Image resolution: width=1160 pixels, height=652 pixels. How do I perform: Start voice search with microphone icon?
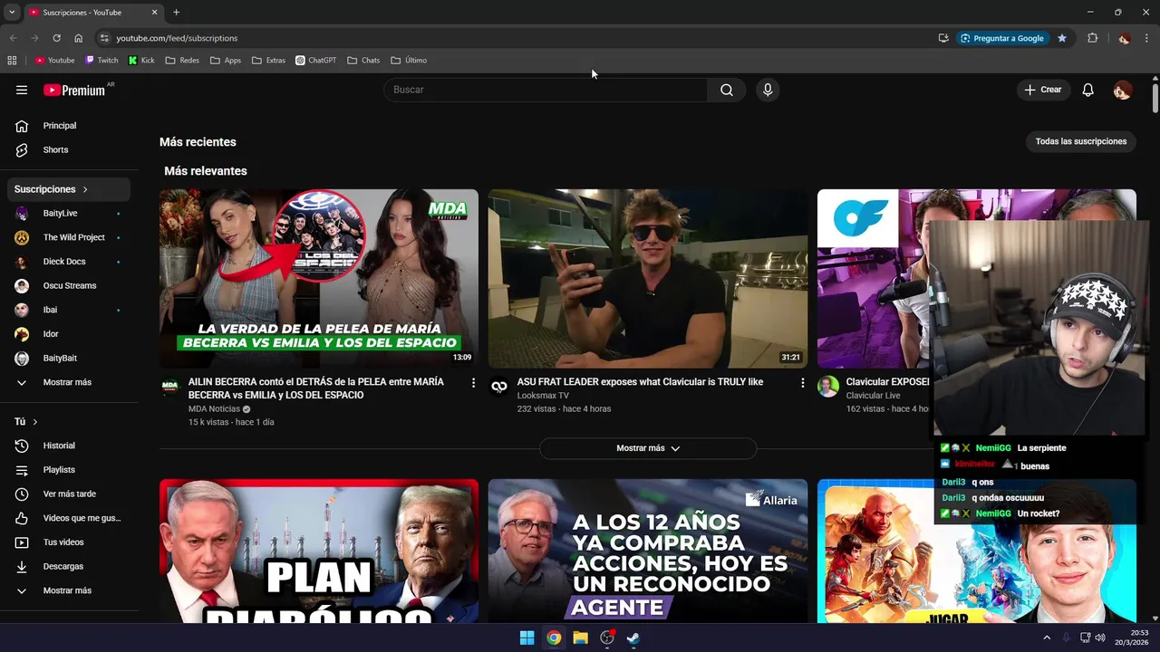tap(768, 90)
